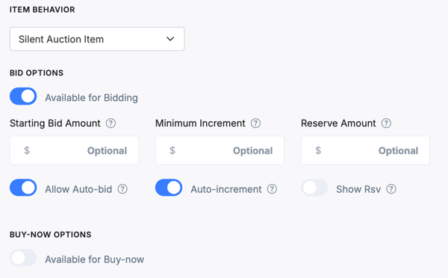This screenshot has height=278, width=448.
Task: Open the Silent Auction Item dropdown
Action: [x=97, y=39]
